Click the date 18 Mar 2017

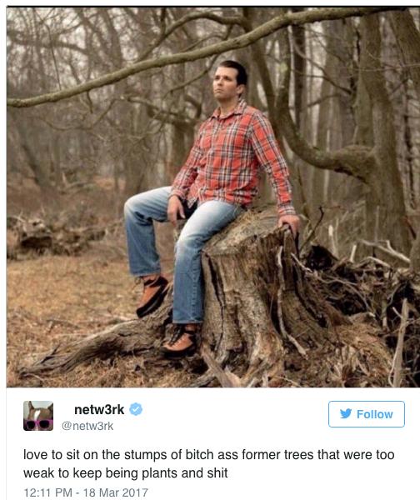click(x=116, y=492)
